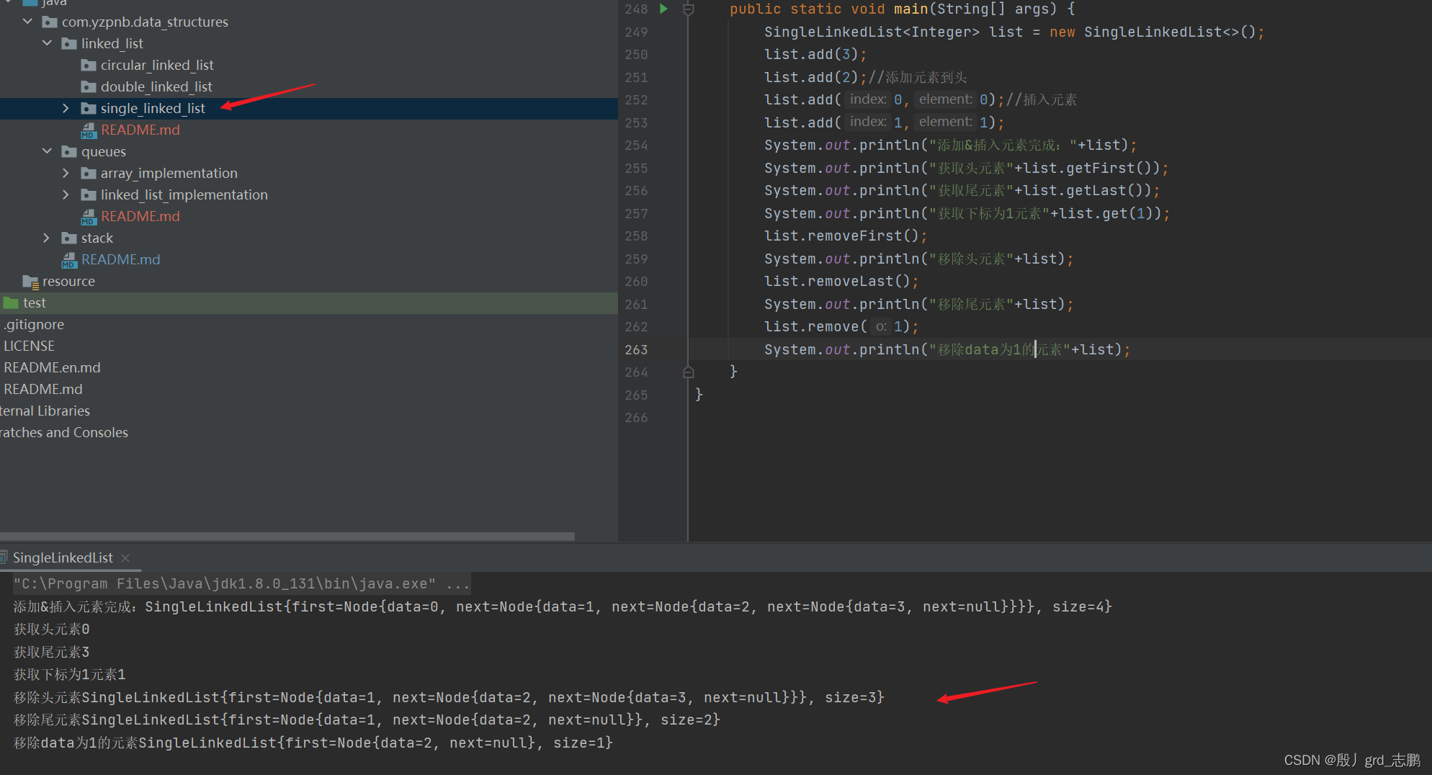The image size is (1432, 775).
Task: Click the list.removeFirst() call
Action: 845,236
